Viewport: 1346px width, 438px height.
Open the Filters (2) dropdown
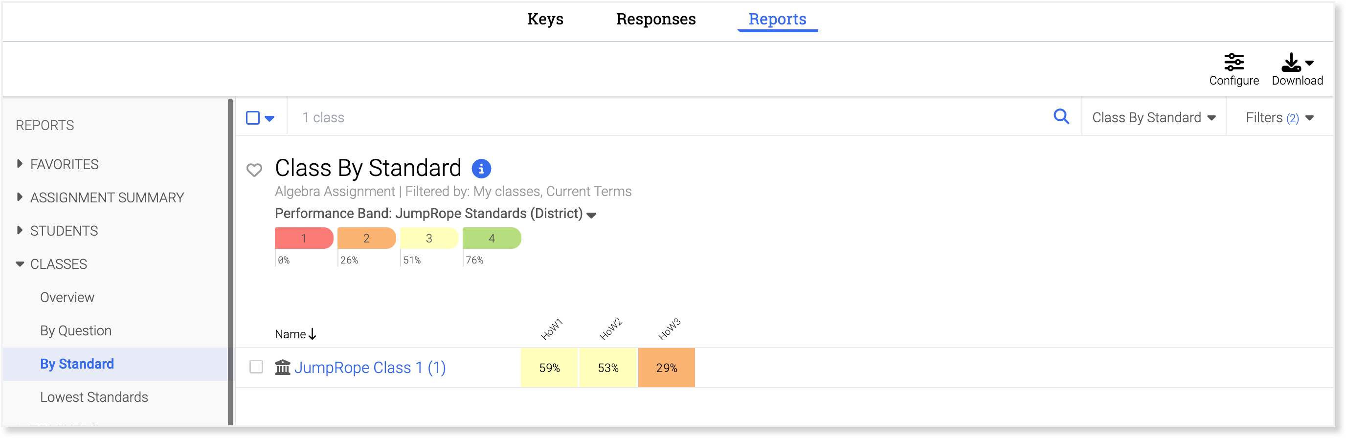click(1279, 118)
